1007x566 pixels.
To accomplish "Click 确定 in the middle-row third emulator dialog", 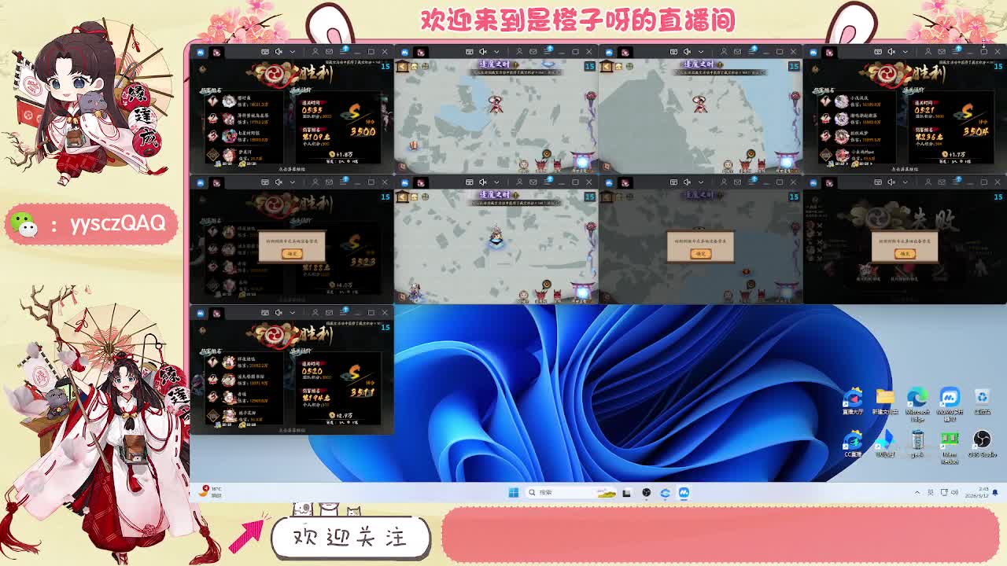I will (x=700, y=253).
